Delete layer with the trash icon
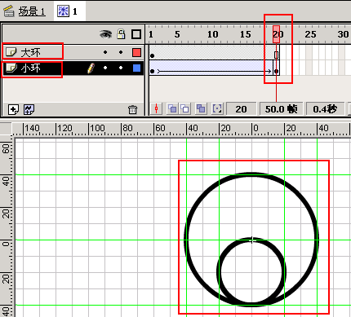Screen dimensions: 351x317 click(x=132, y=110)
